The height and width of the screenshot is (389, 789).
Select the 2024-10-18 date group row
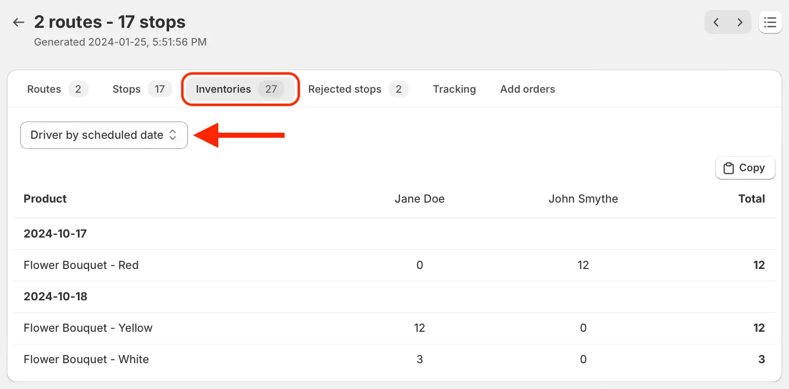[x=395, y=297]
